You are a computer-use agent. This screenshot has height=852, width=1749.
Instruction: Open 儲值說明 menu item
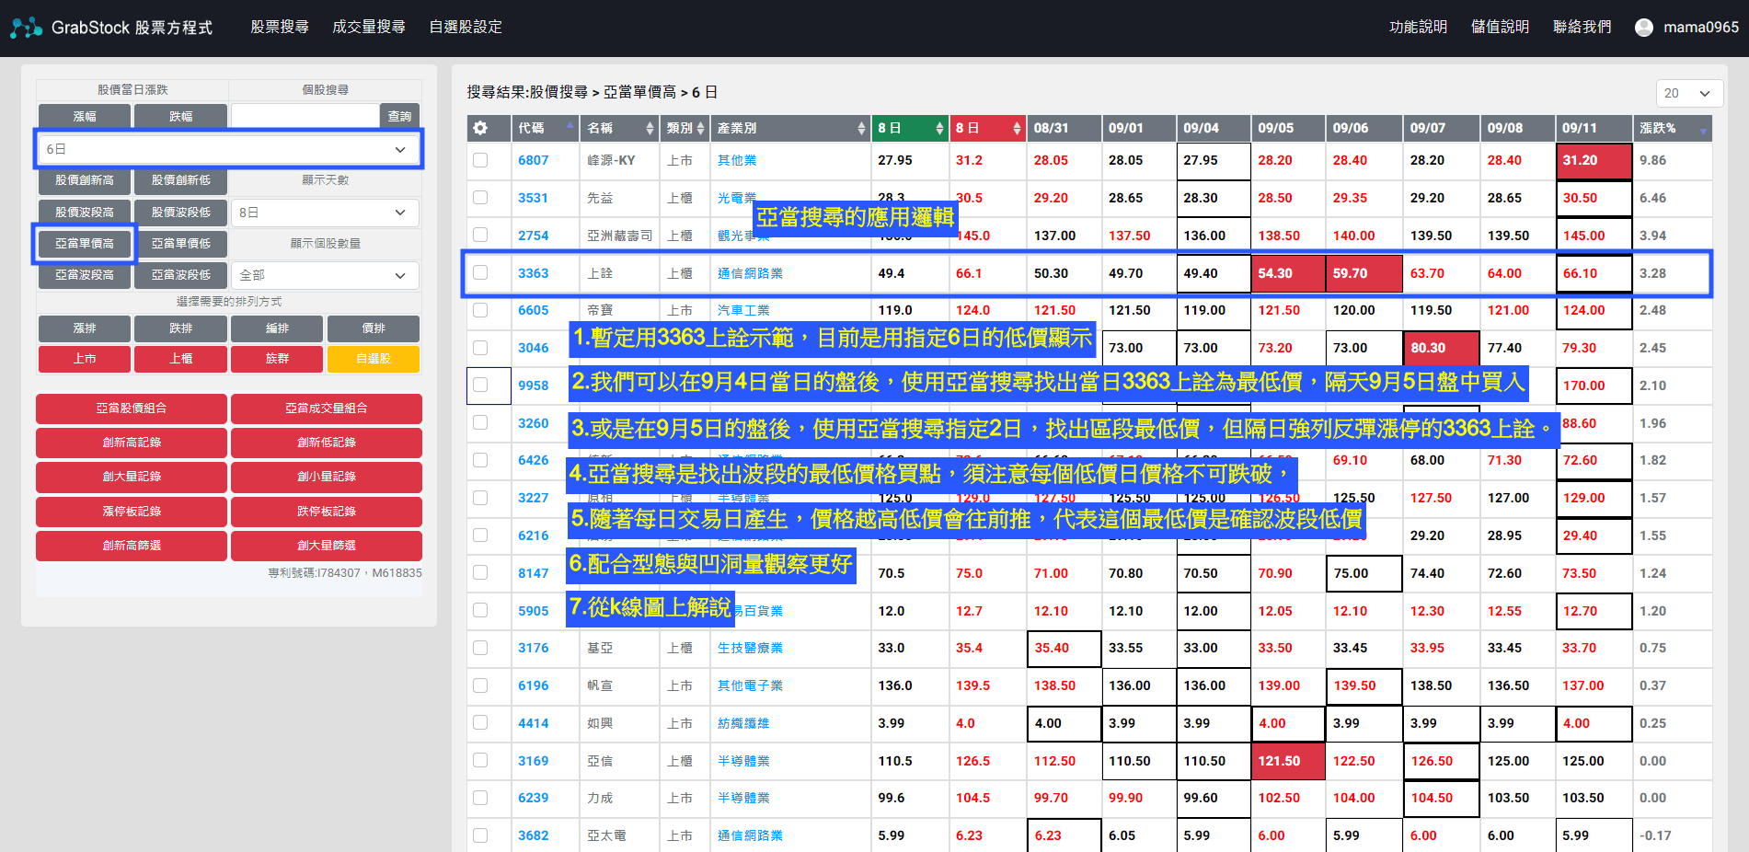pyautogui.click(x=1500, y=28)
